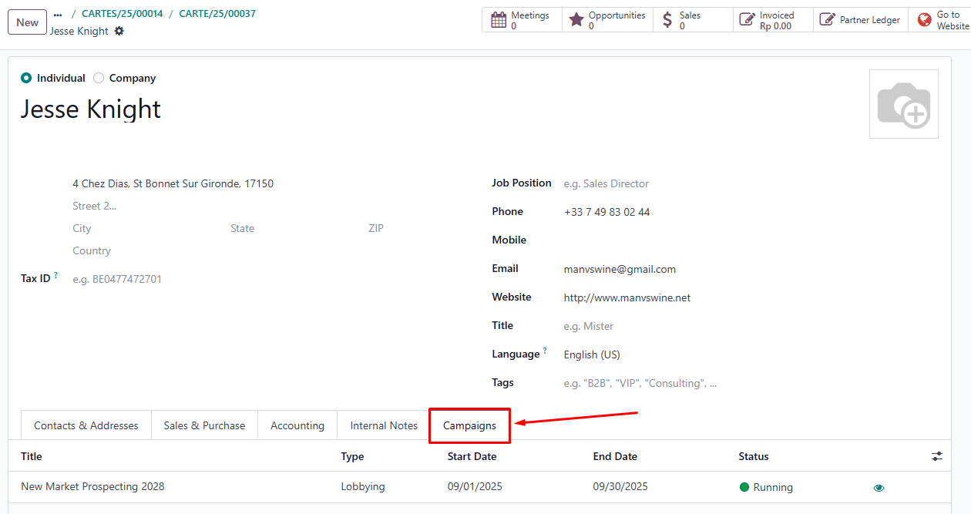Open the Partner Ledger button
The image size is (971, 514).
[859, 20]
